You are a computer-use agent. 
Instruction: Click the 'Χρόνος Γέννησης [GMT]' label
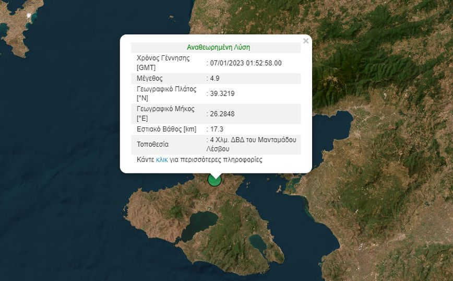[x=163, y=63]
